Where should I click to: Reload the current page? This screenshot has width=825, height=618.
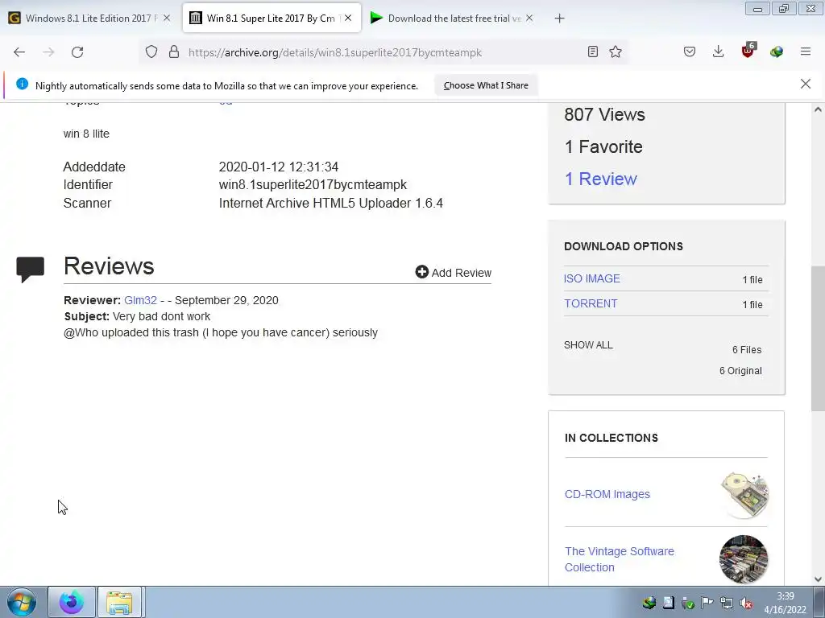click(x=77, y=52)
